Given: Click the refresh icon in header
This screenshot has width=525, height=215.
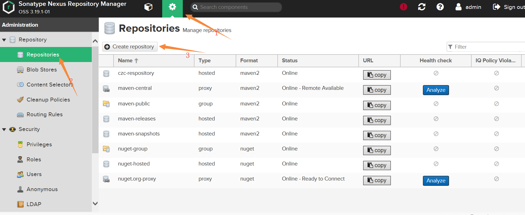Looking at the screenshot, I should (x=422, y=7).
